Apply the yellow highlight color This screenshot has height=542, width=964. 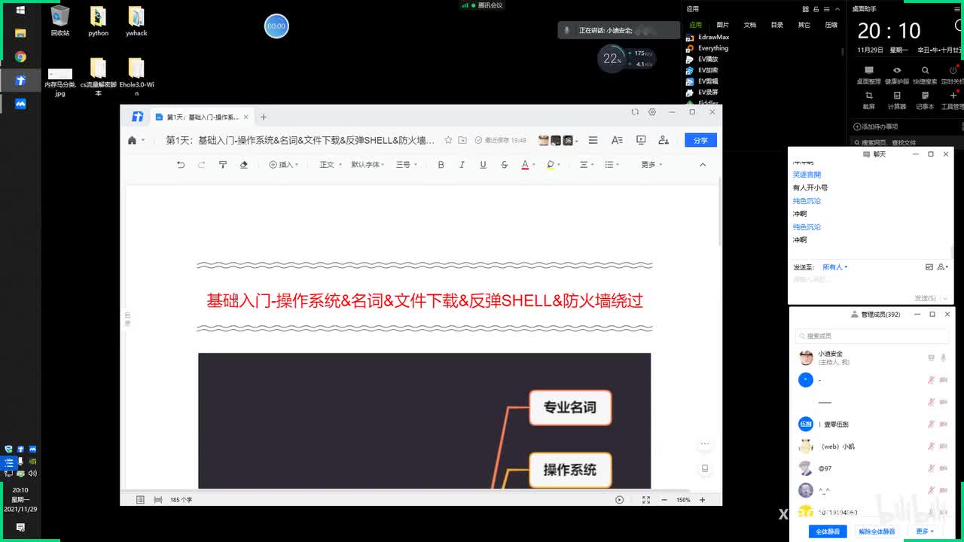[551, 164]
